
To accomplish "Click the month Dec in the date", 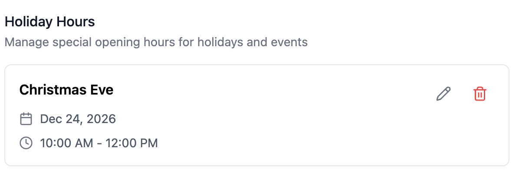I will [50, 119].
